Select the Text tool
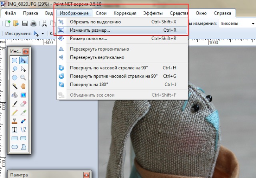The image size is (256, 178). pyautogui.click(x=14, y=130)
